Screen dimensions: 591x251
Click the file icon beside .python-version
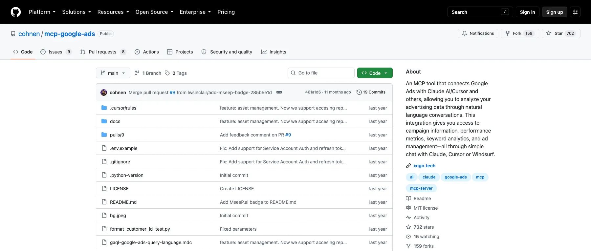tap(104, 175)
